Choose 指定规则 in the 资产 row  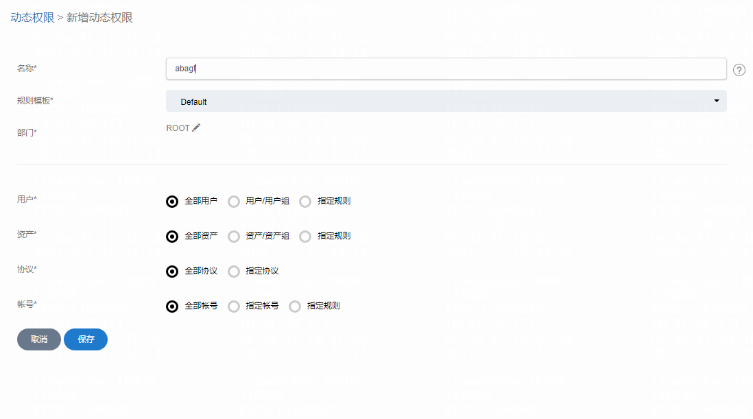coord(305,236)
